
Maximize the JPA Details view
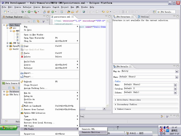pyautogui.click(x=177, y=66)
